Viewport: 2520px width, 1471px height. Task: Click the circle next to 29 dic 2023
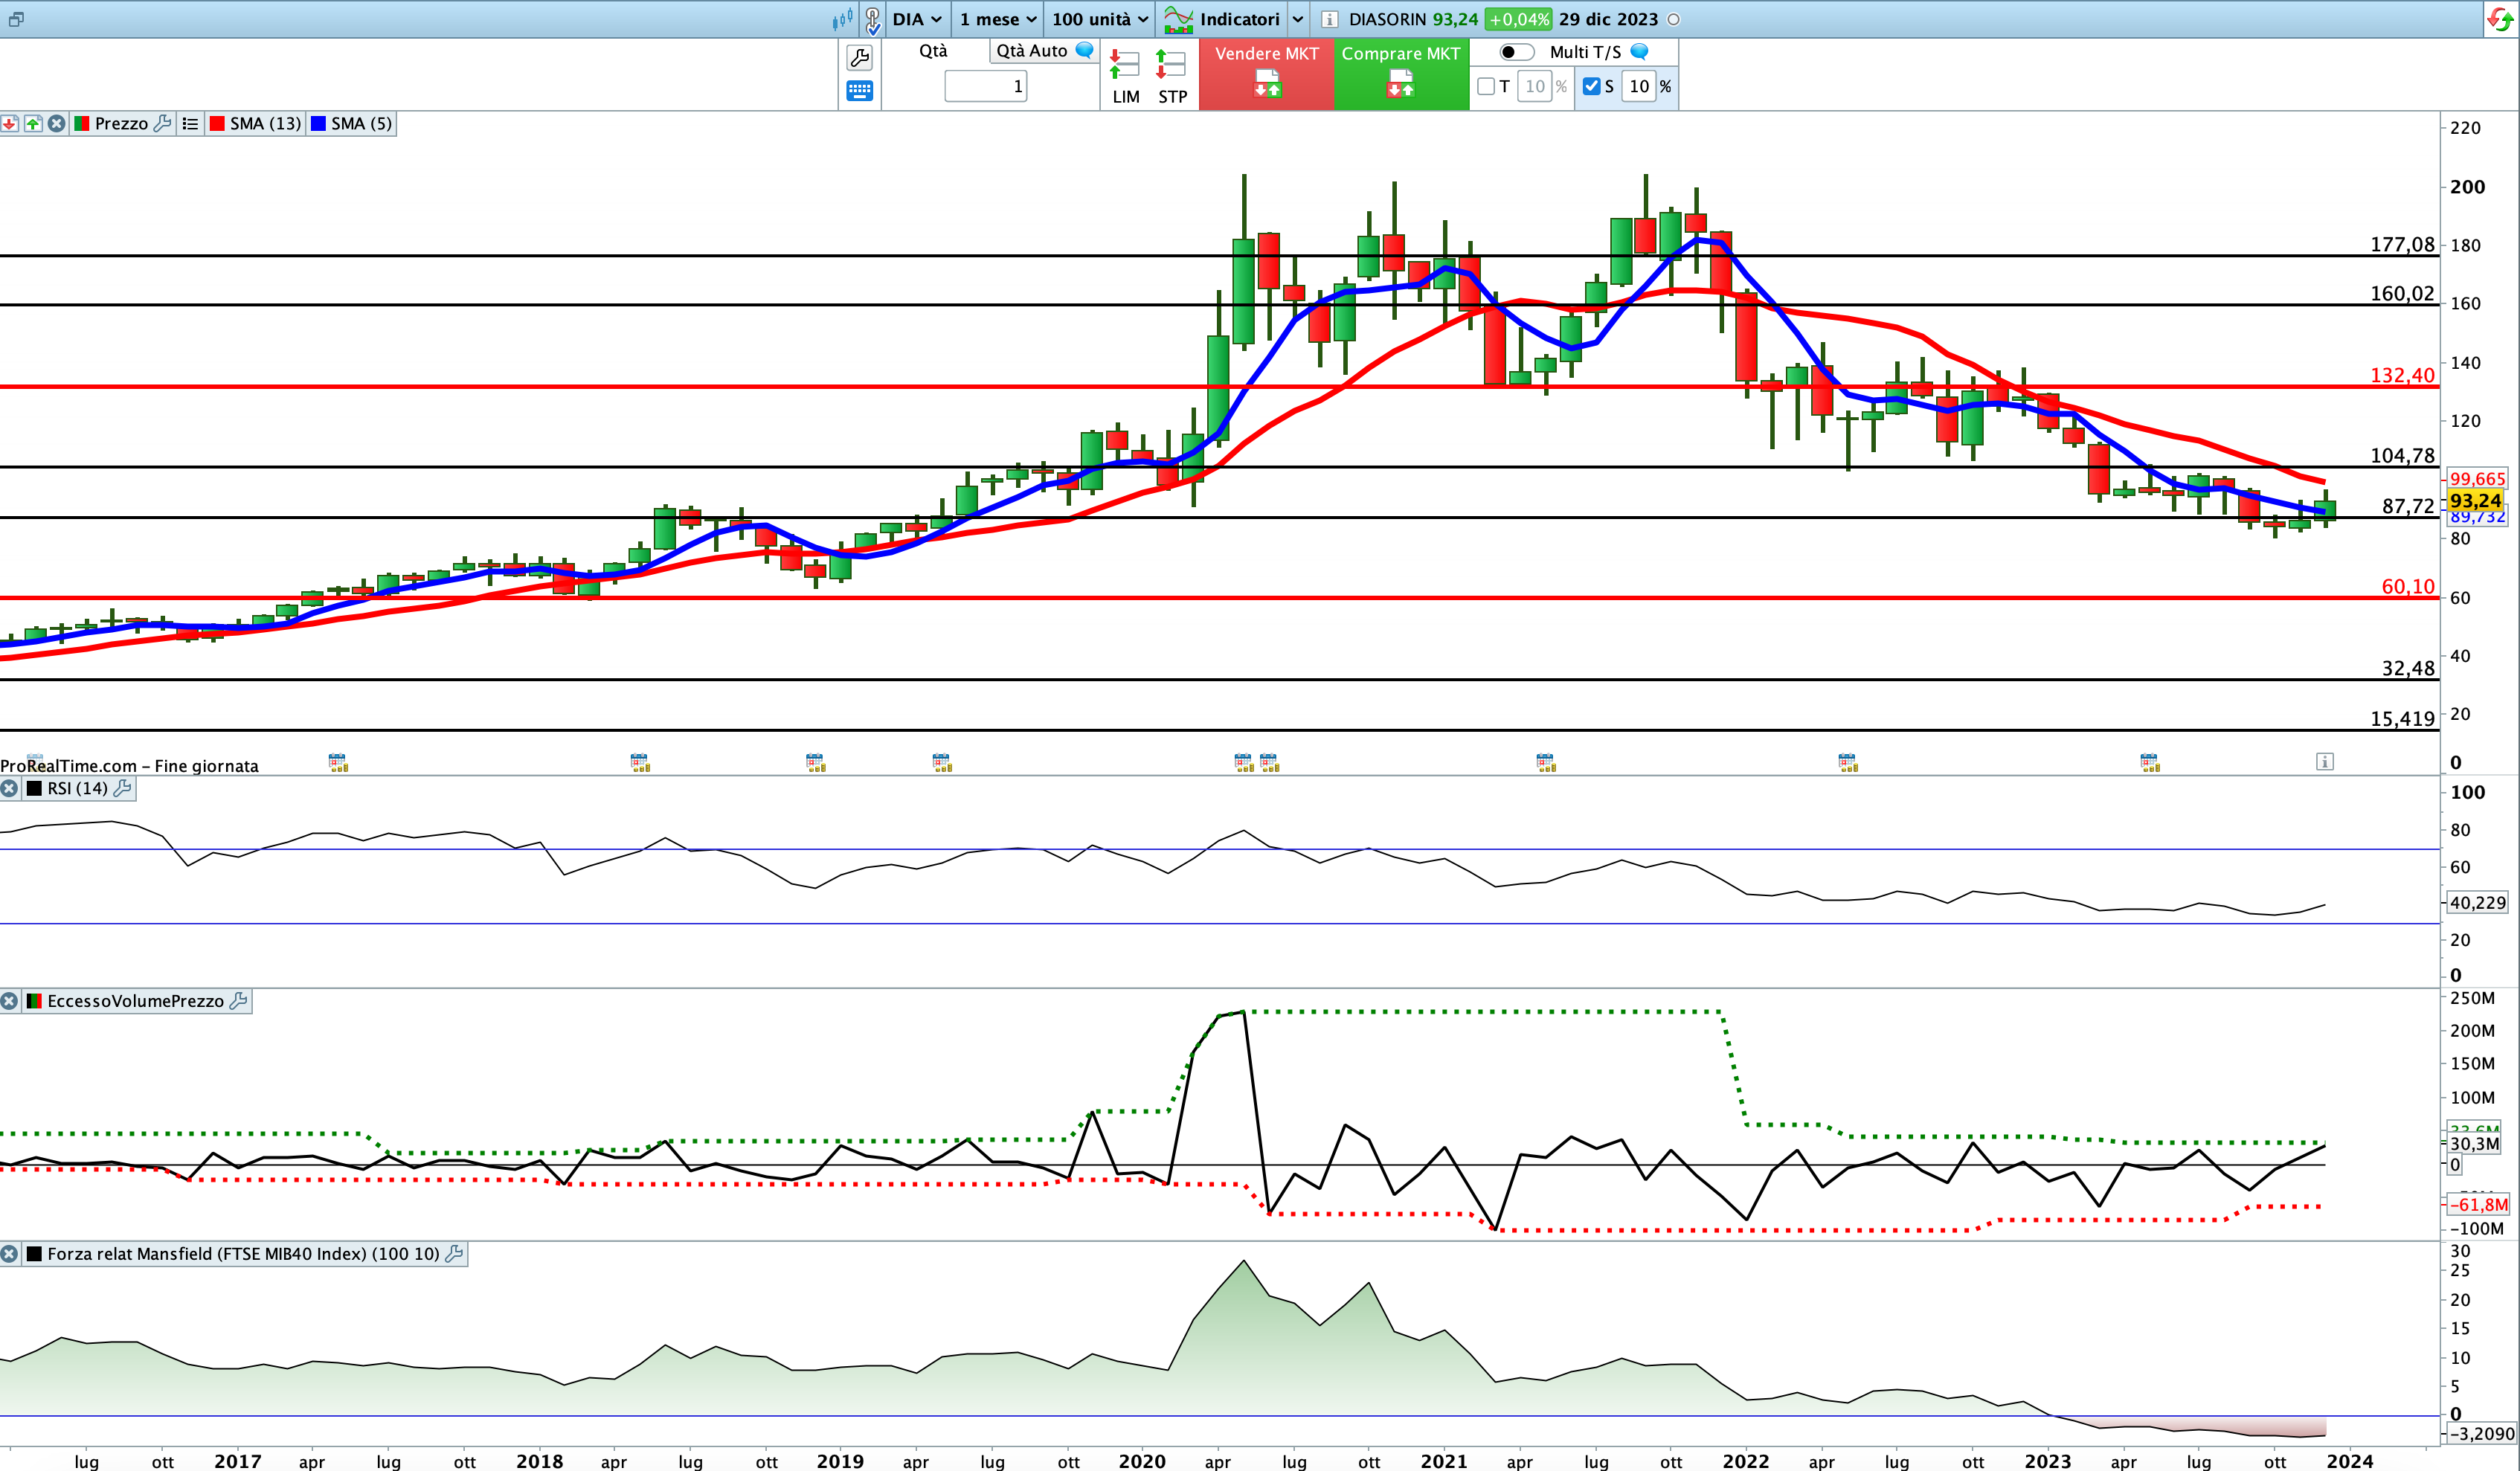pyautogui.click(x=1674, y=19)
